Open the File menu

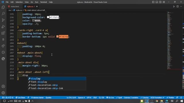click(x=7, y=2)
